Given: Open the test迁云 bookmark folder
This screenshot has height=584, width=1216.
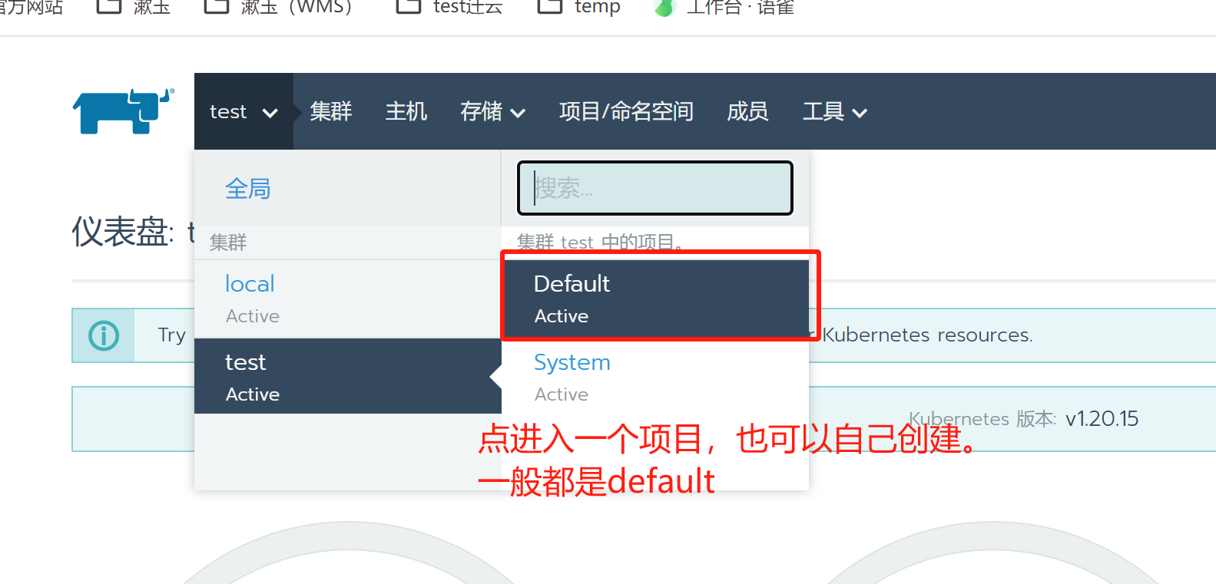Looking at the screenshot, I should tap(449, 7).
